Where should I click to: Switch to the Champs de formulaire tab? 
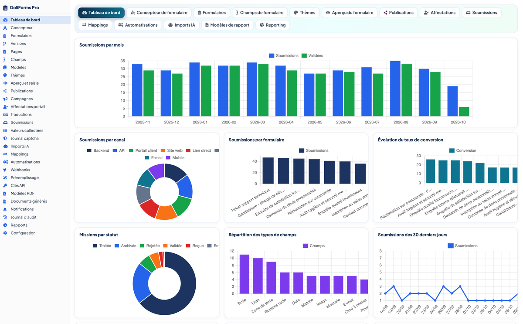tap(260, 13)
